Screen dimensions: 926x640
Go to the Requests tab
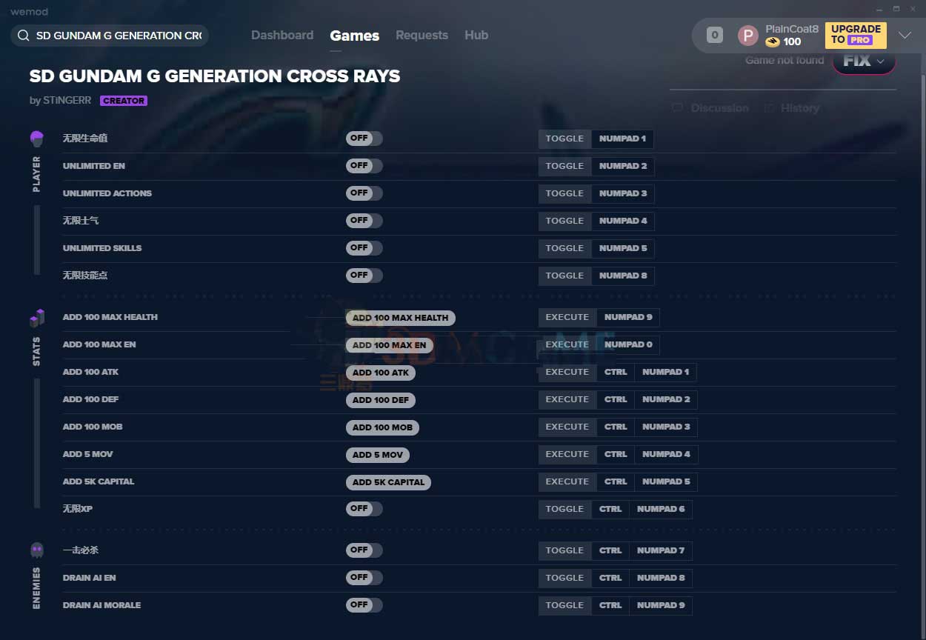coord(422,35)
